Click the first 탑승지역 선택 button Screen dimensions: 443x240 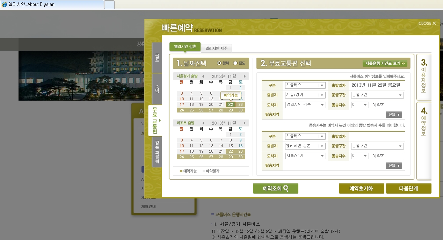[x=394, y=115]
